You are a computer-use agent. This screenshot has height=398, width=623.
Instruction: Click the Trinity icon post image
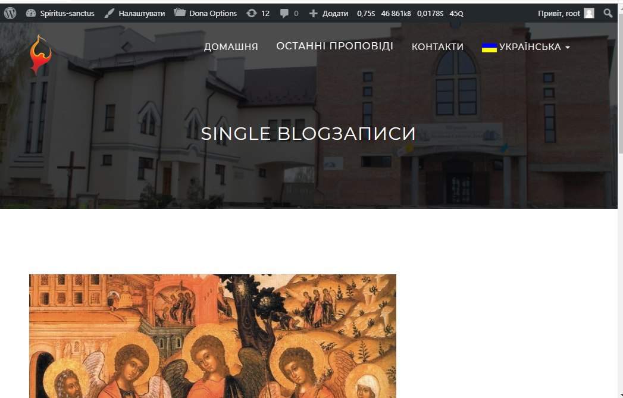[x=212, y=336]
